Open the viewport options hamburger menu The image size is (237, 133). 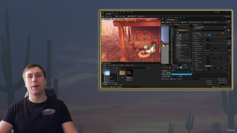103,19
